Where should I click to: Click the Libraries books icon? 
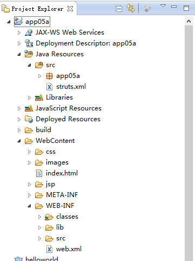tap(39, 97)
